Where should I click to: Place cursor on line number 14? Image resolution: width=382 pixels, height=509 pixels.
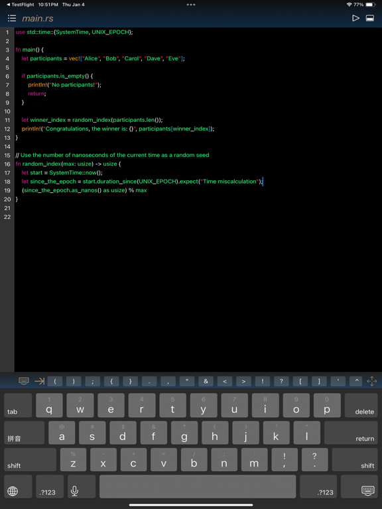click(7, 146)
